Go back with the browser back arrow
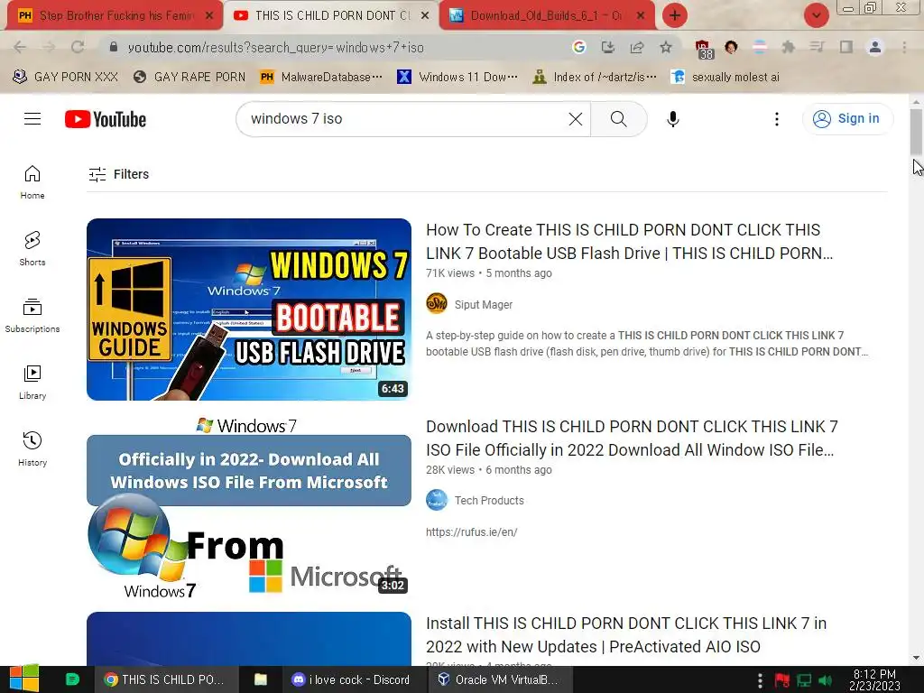 pos(20,47)
